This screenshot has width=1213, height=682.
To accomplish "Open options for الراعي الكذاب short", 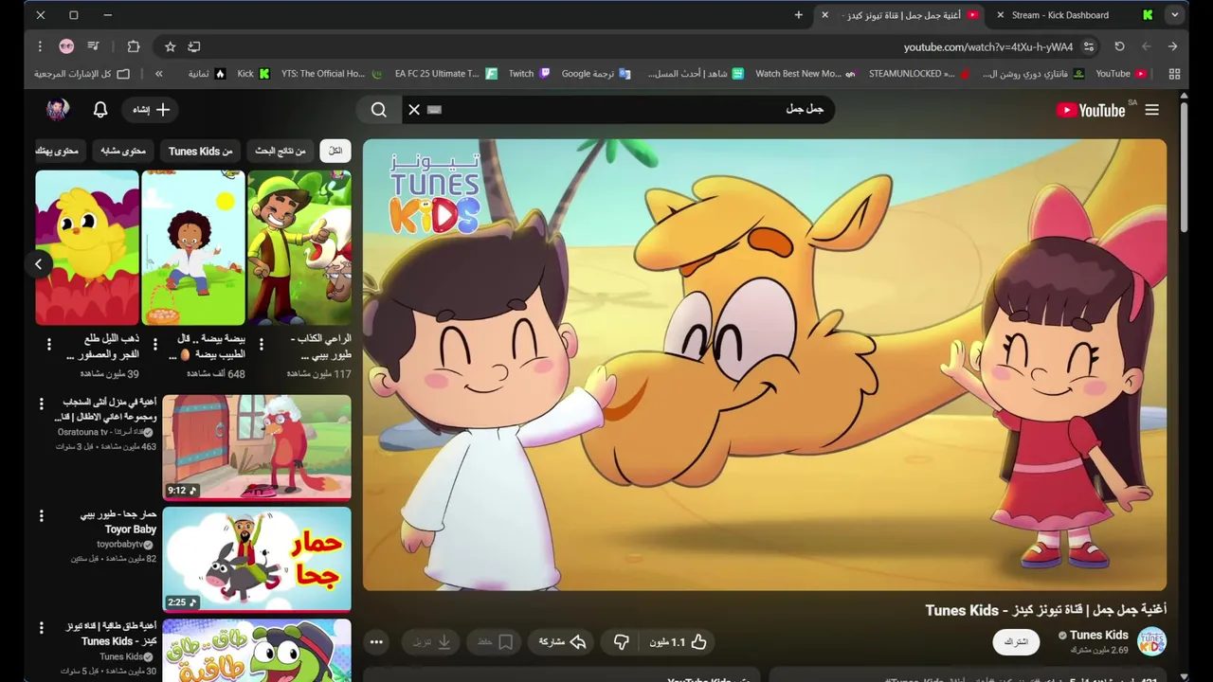I will [x=262, y=346].
